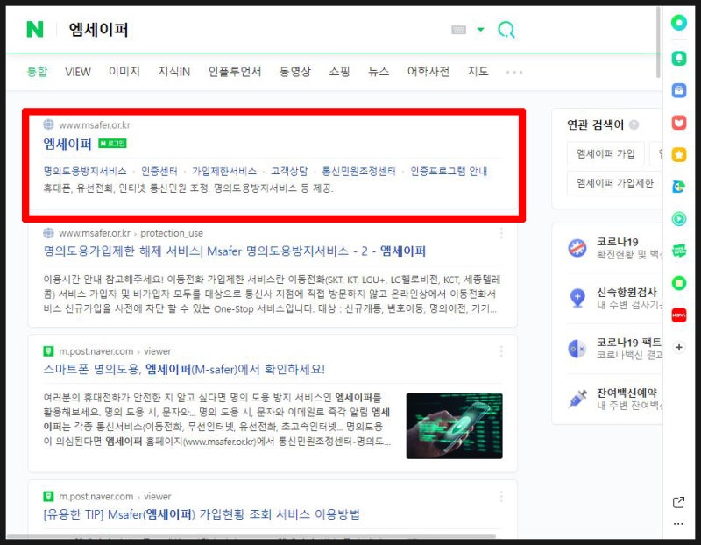This screenshot has height=545, width=701.
Task: Click the 코로나19 virus icon
Action: (577, 248)
